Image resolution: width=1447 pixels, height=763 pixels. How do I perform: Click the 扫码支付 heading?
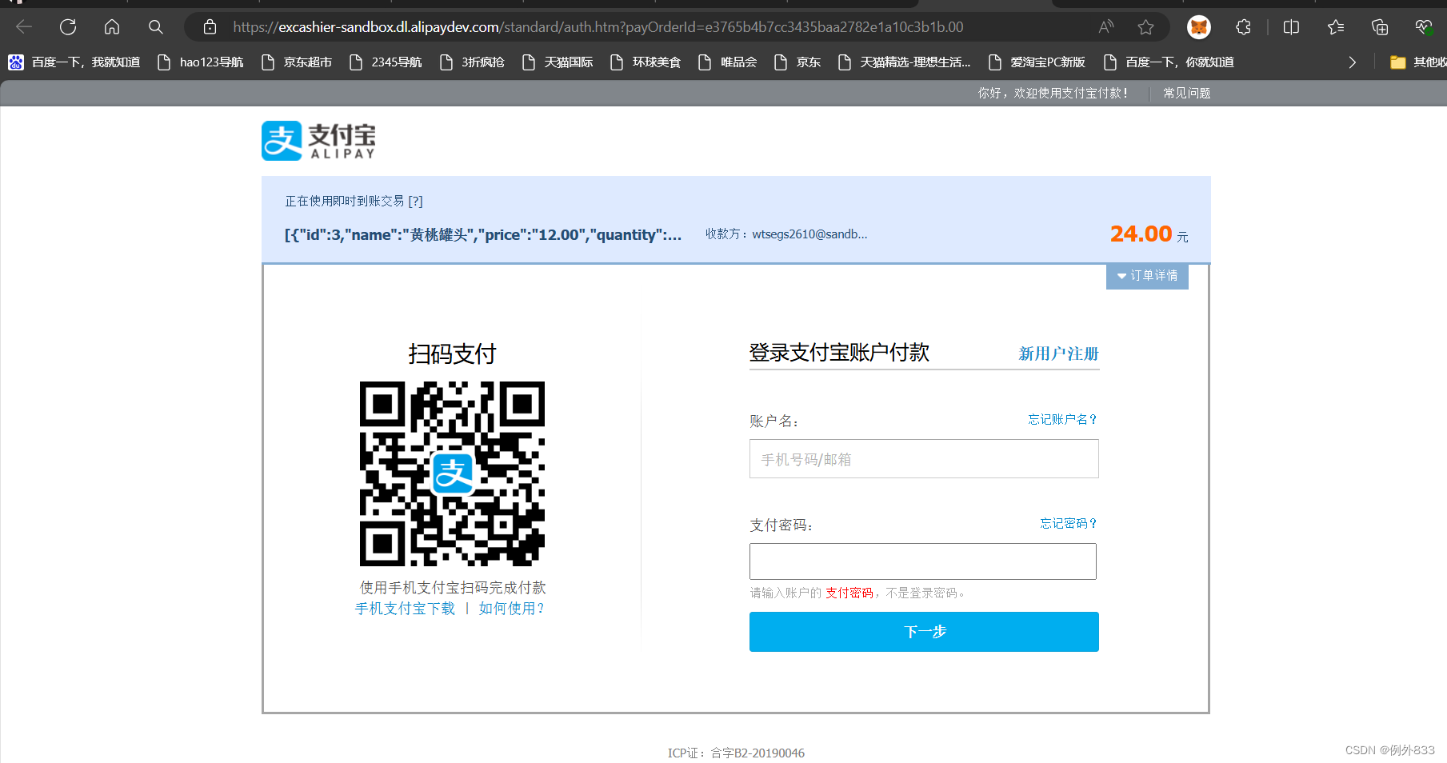452,354
